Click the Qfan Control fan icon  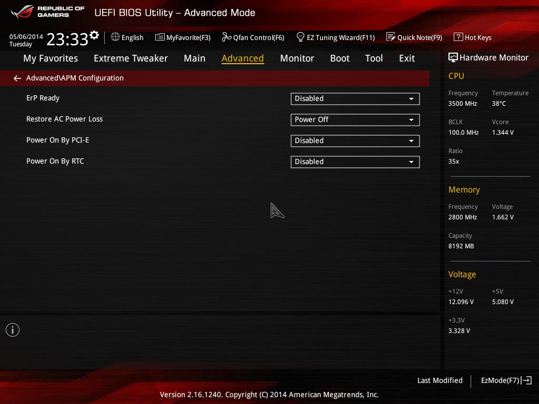tap(226, 37)
